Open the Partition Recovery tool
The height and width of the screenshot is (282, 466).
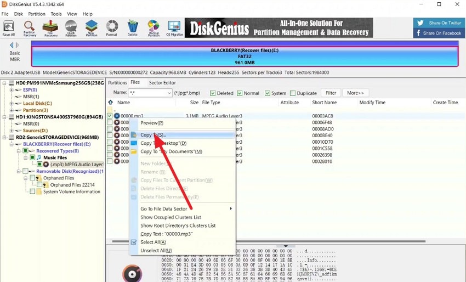(x=30, y=29)
